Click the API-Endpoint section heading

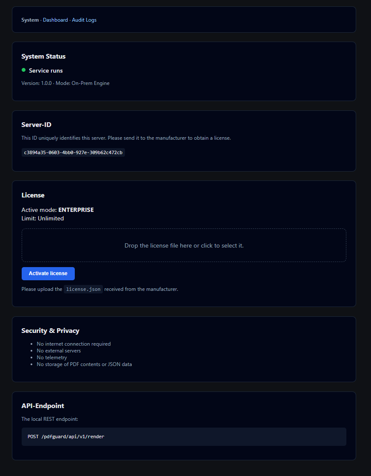point(43,406)
